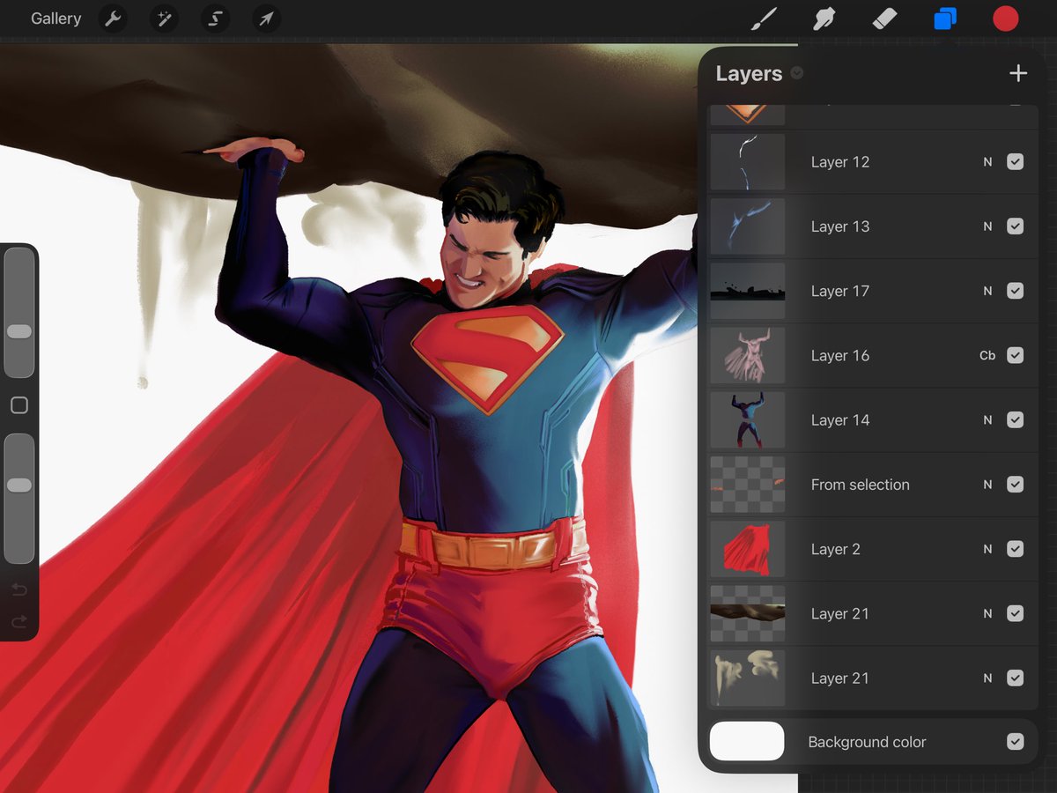This screenshot has width=1057, height=793.
Task: Select the Layer 14 name
Action: (x=840, y=420)
